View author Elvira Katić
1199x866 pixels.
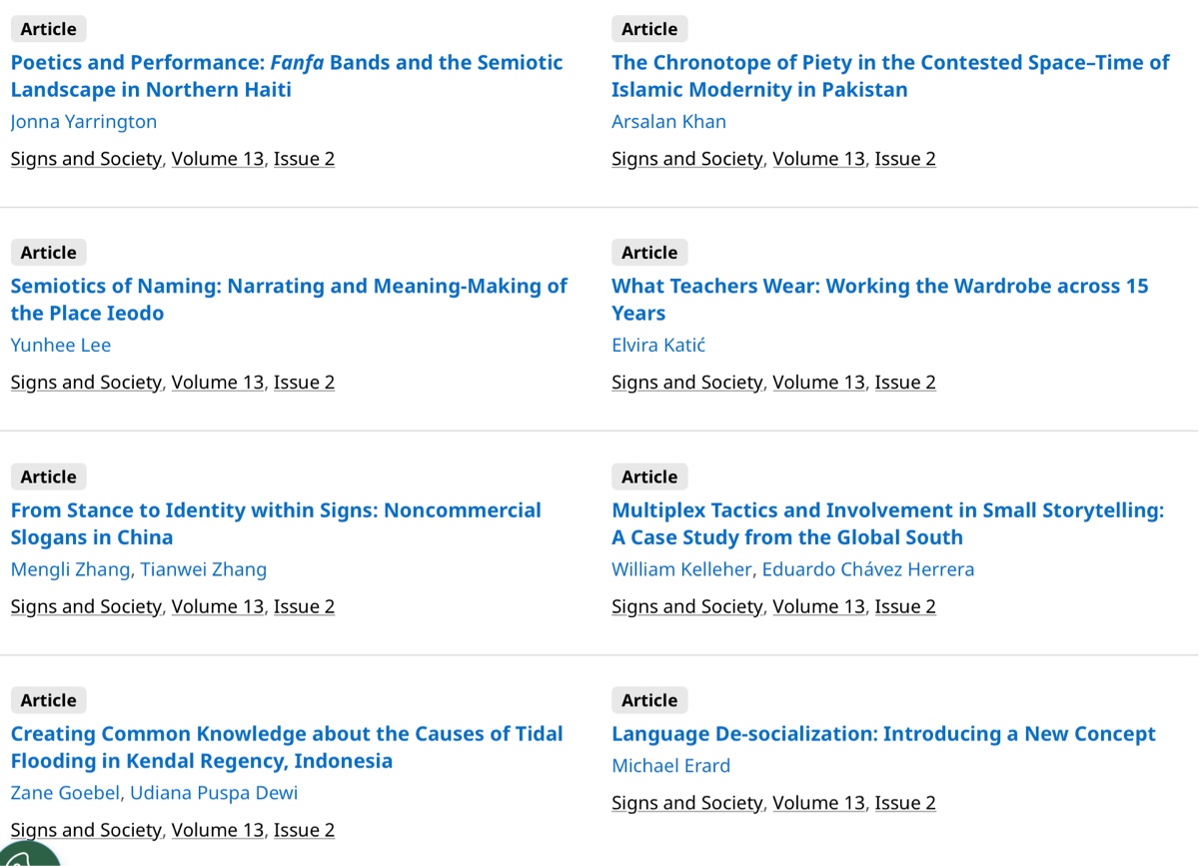click(658, 346)
